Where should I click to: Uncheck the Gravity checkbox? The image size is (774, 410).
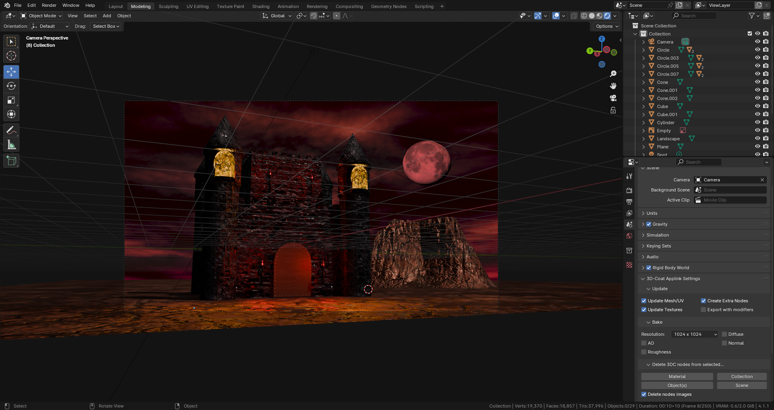point(649,224)
